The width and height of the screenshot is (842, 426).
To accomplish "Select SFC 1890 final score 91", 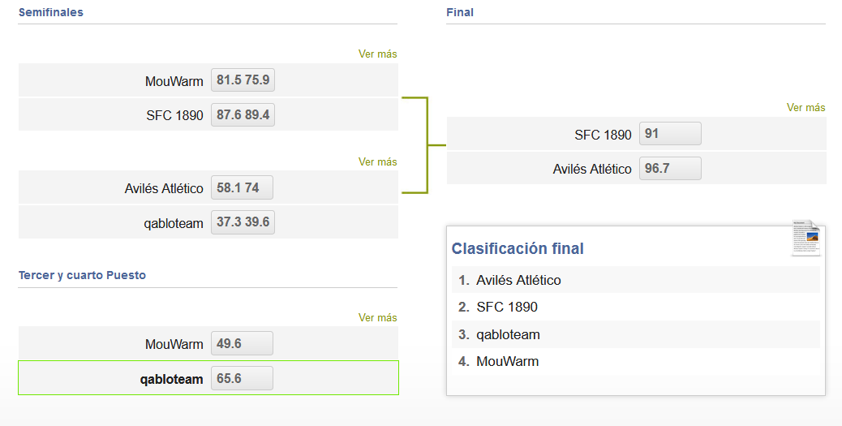I will point(670,134).
